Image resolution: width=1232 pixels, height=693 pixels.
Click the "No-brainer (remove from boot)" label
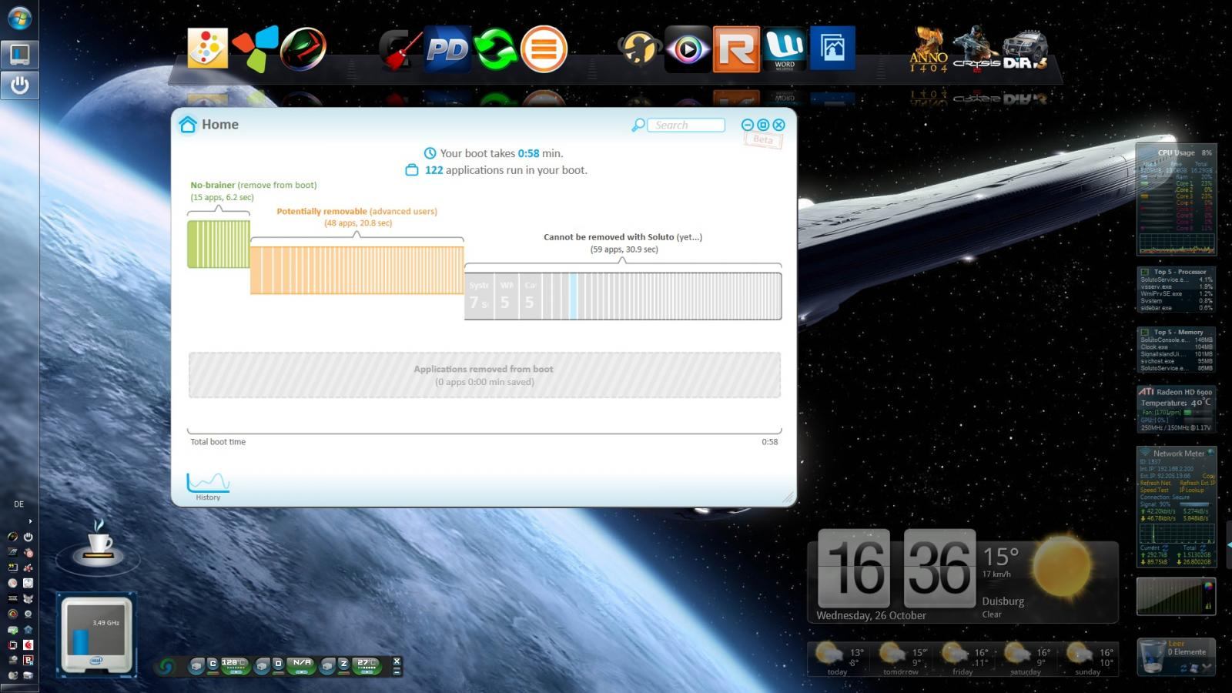[x=253, y=185]
